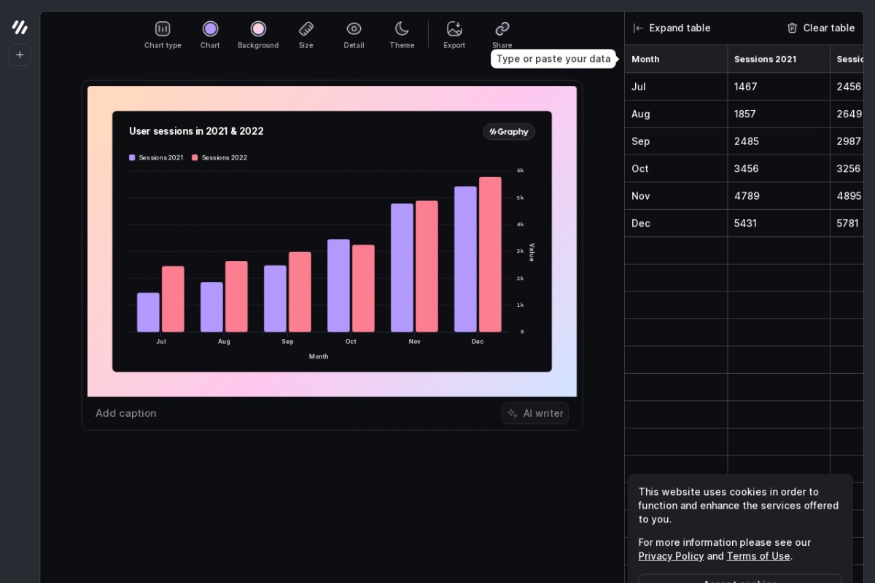Expand the data table
The image size is (875, 583).
(672, 28)
